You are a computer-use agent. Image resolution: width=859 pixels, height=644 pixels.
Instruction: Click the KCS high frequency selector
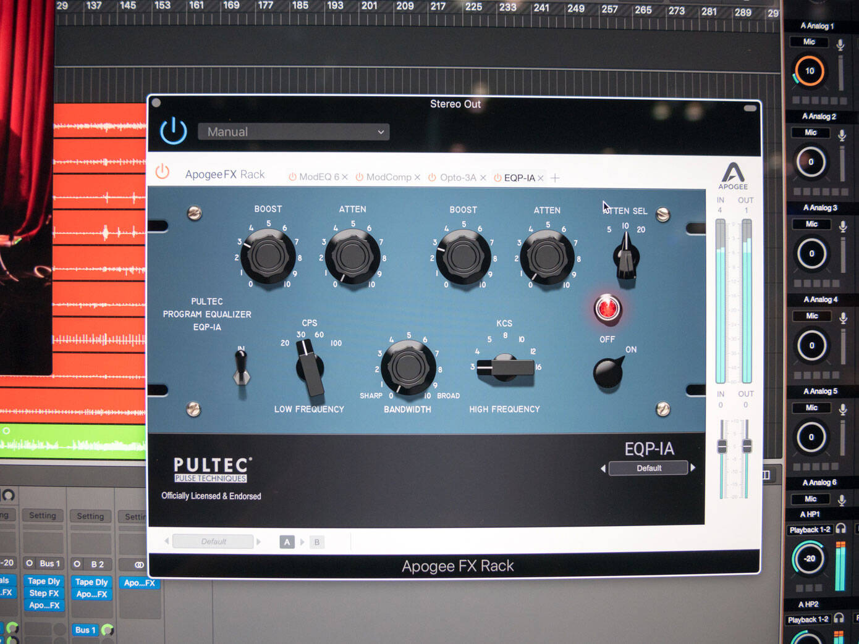[x=506, y=367]
